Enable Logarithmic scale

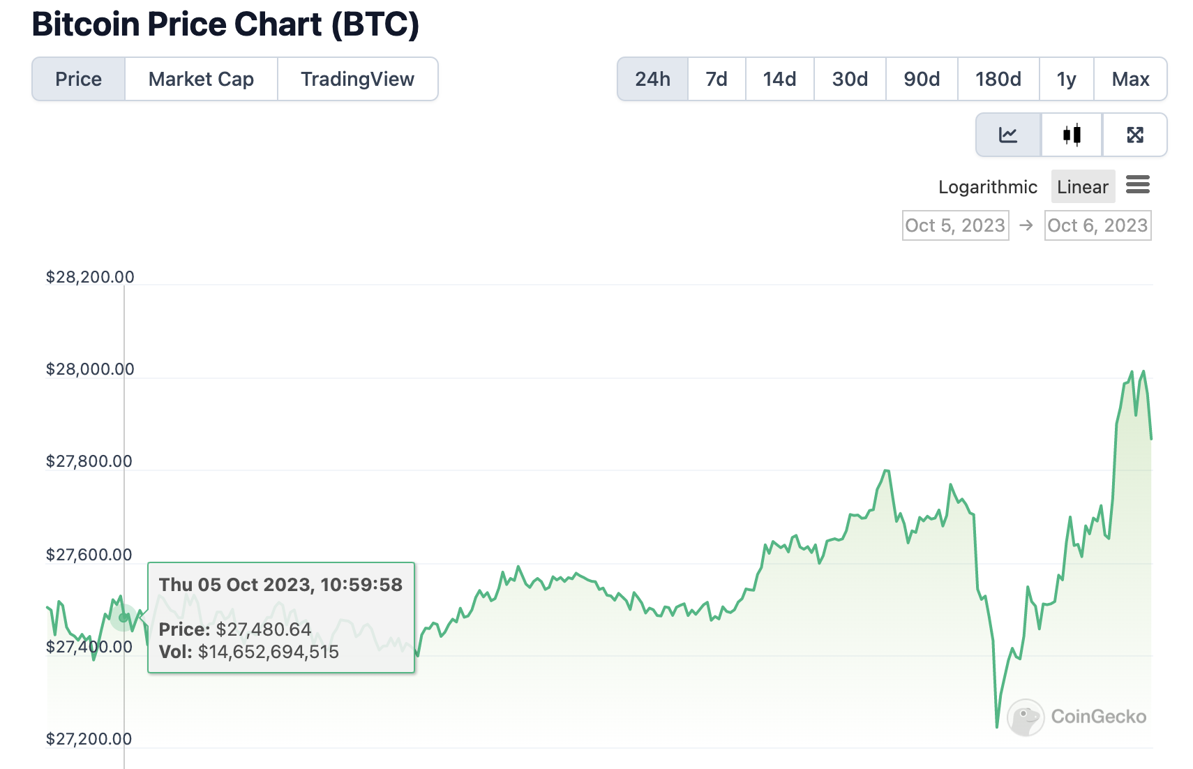pos(987,187)
